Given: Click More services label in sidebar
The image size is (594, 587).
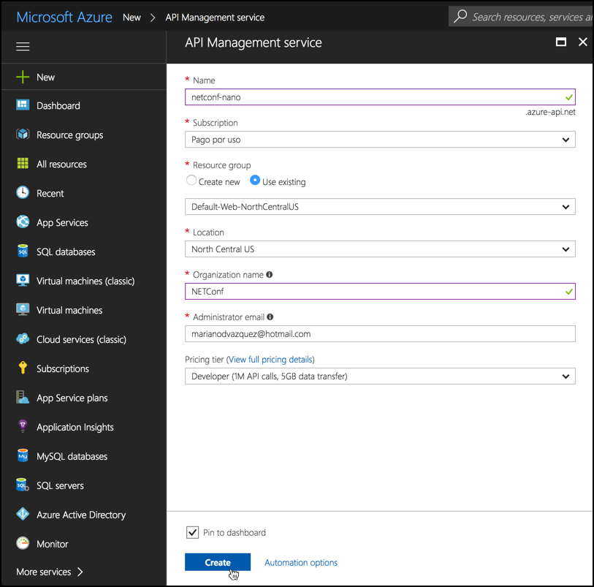Looking at the screenshot, I should click(44, 572).
